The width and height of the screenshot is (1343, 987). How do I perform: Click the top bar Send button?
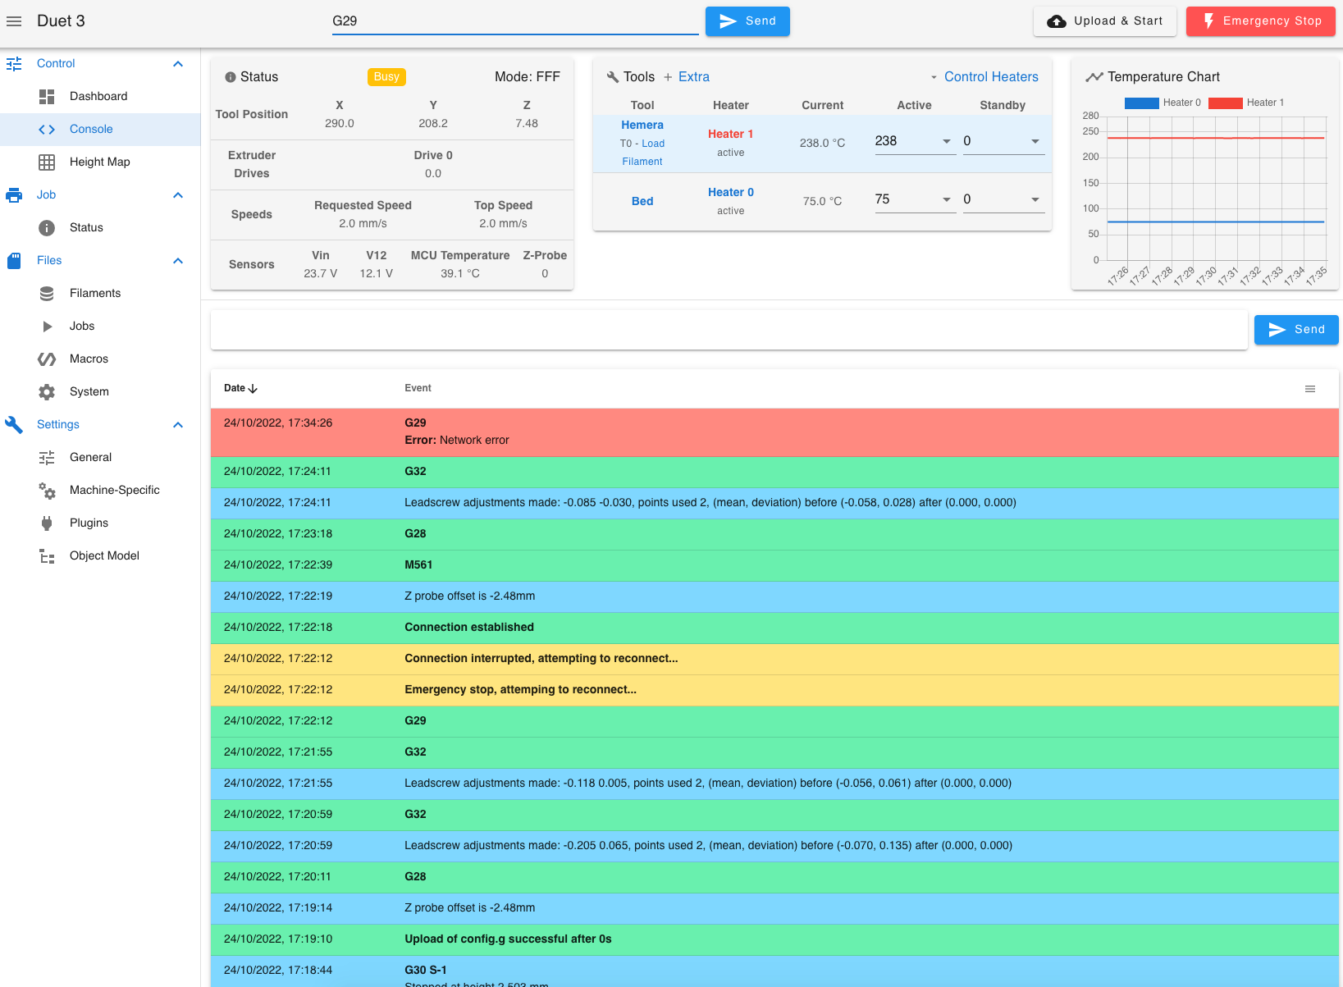[x=747, y=21]
